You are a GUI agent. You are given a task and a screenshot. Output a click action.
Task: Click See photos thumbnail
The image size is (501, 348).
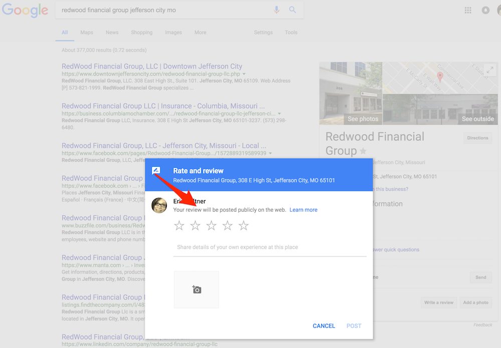click(x=351, y=93)
